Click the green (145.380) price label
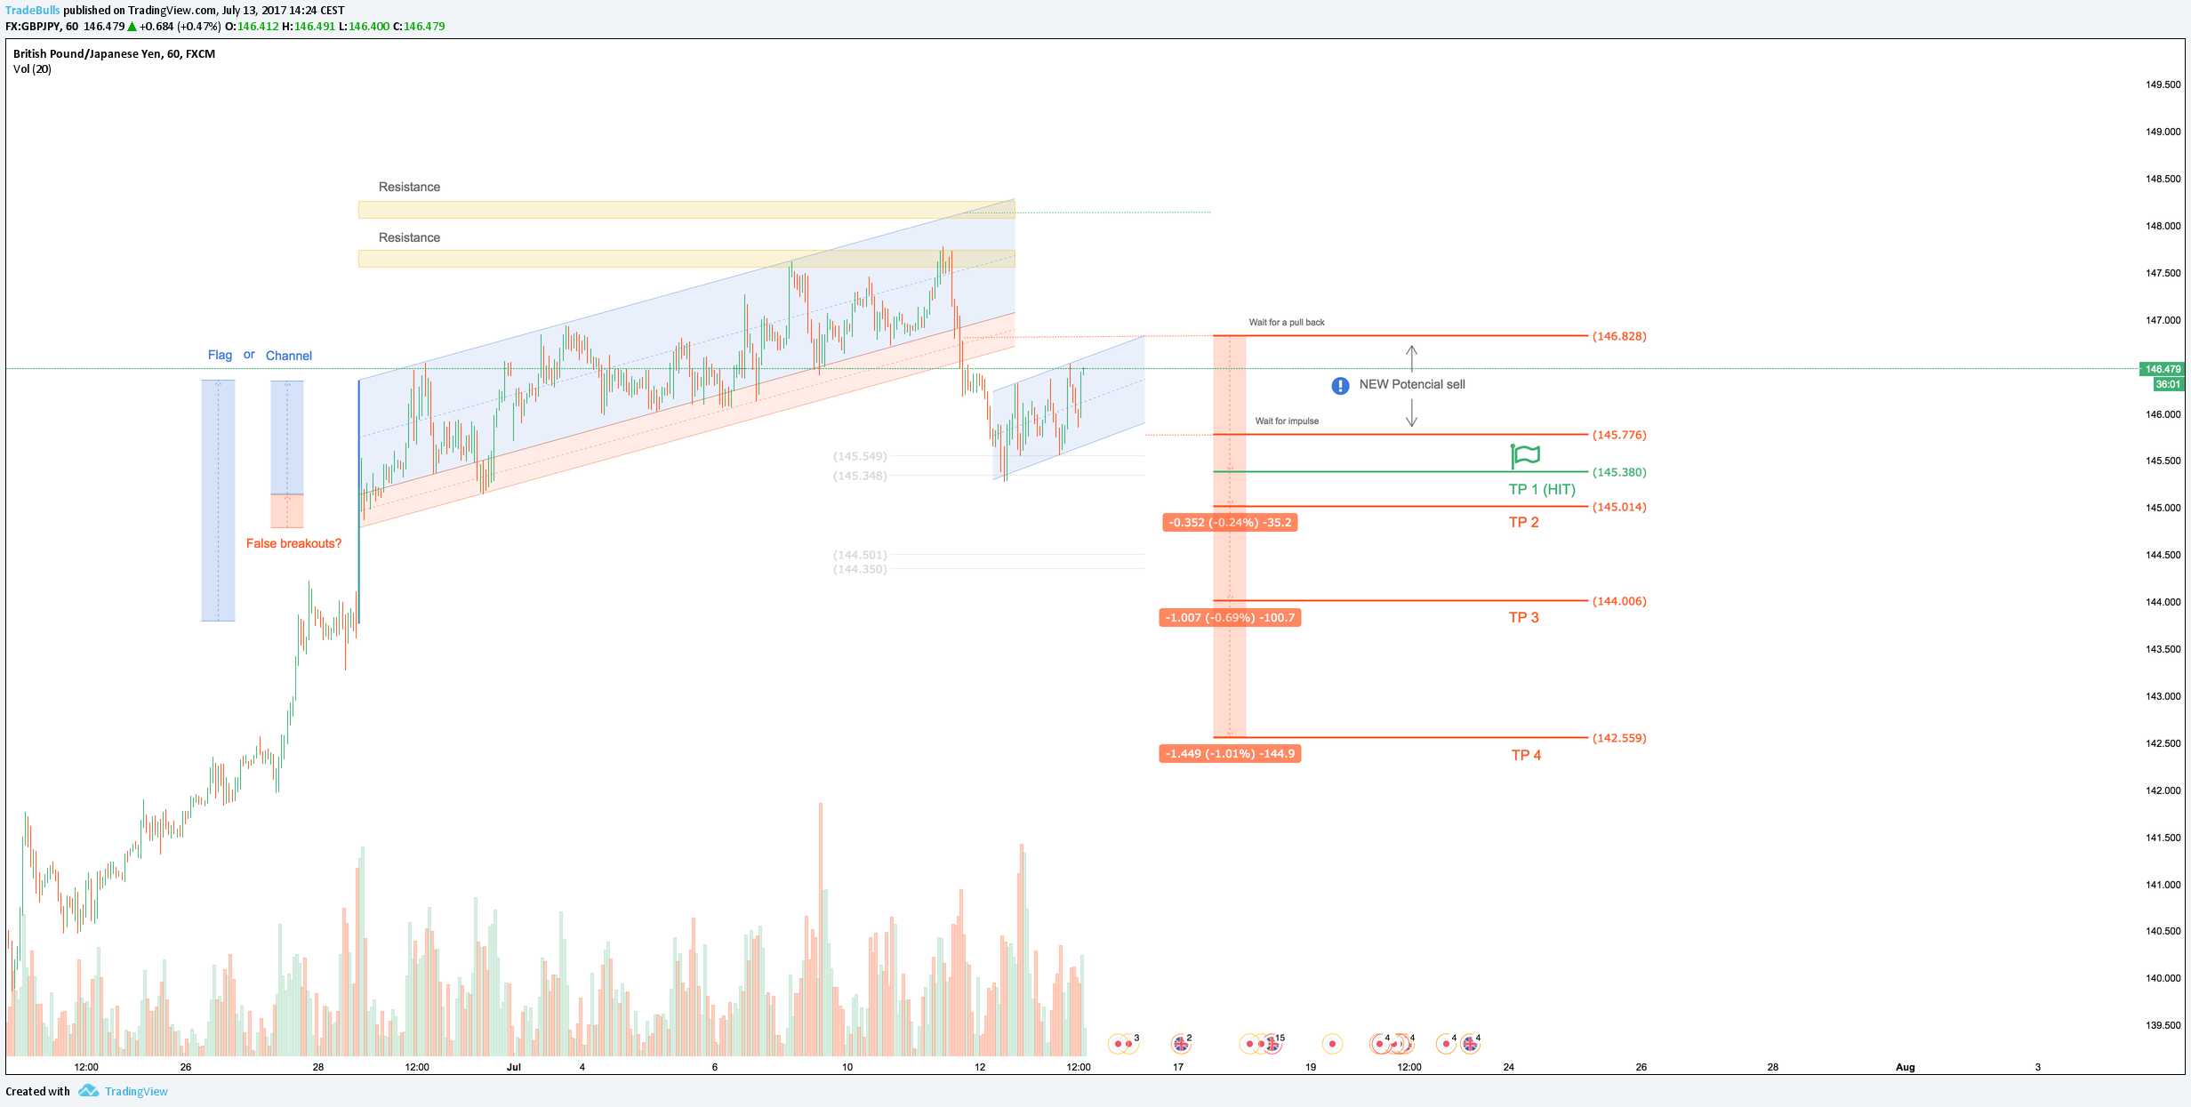This screenshot has height=1107, width=2191. pos(1619,472)
